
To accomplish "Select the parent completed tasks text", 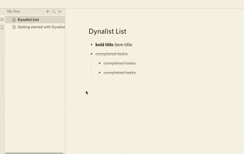I will tap(111, 54).
